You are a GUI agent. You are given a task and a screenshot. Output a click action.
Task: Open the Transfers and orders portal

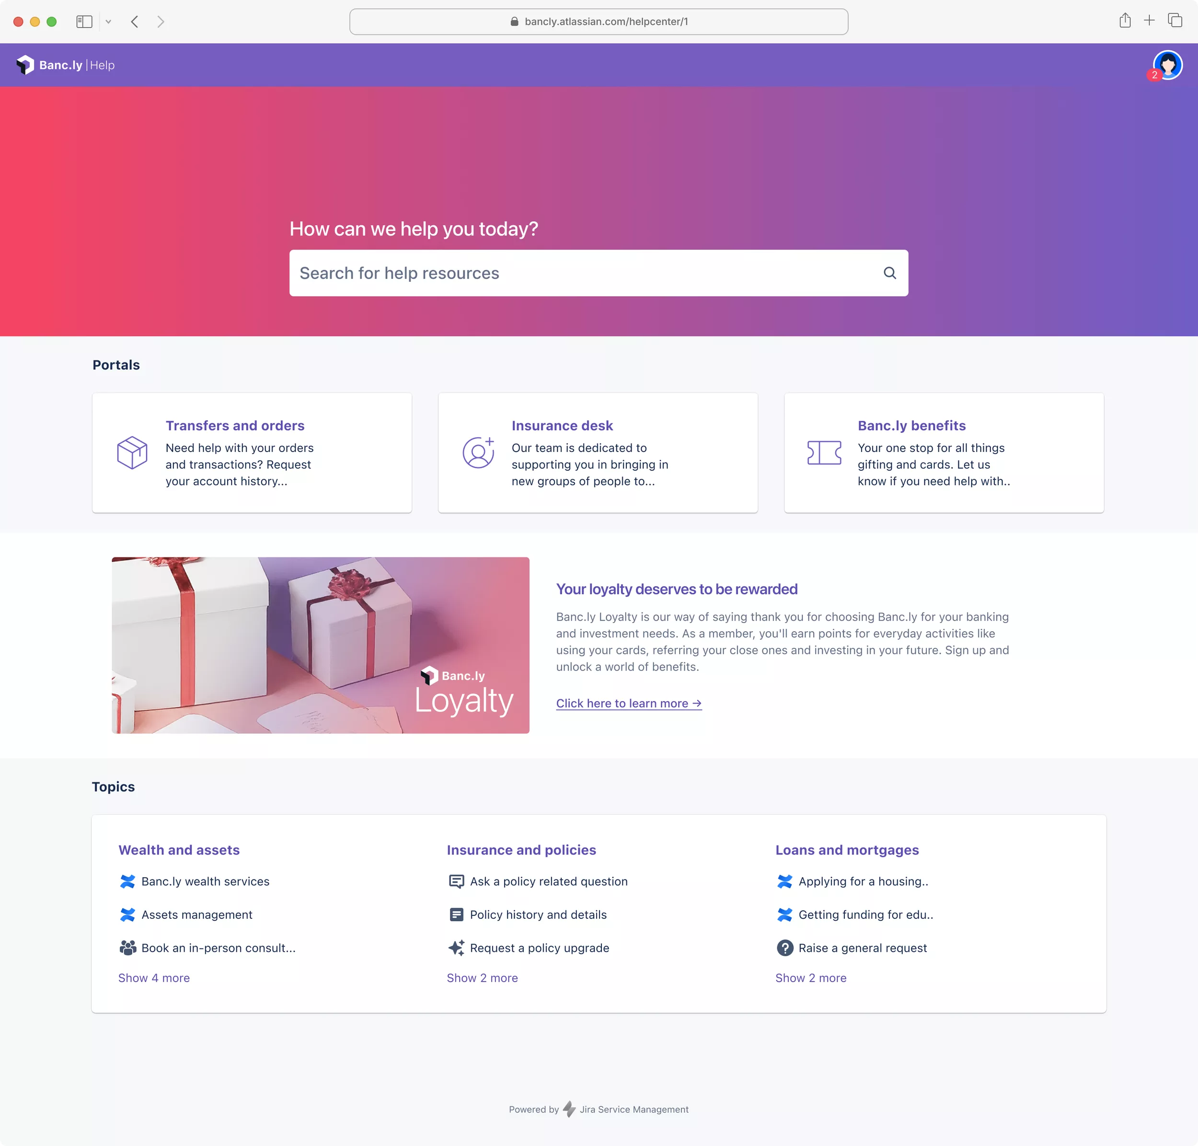click(252, 452)
